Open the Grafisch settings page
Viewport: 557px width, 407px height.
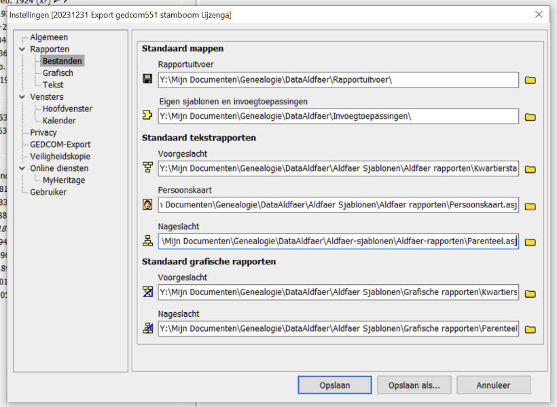[58, 73]
